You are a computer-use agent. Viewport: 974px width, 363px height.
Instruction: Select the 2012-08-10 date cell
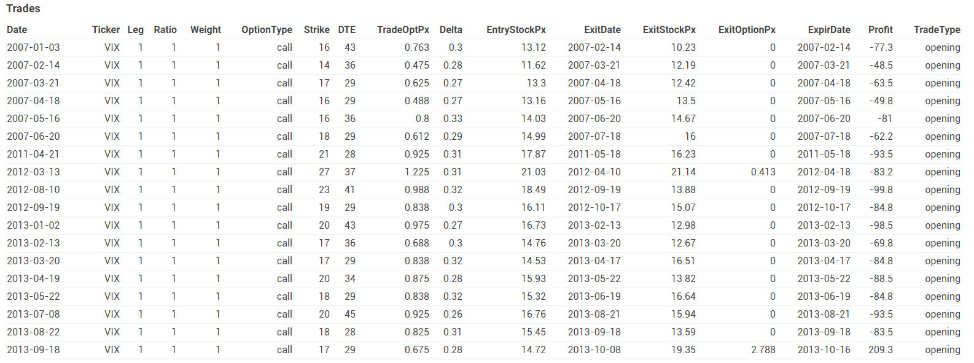33,189
